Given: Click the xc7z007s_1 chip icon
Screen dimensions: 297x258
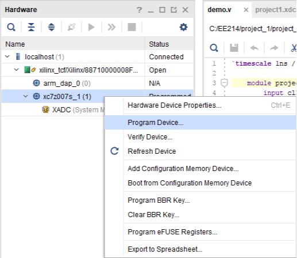Looking at the screenshot, I should click(x=36, y=96).
